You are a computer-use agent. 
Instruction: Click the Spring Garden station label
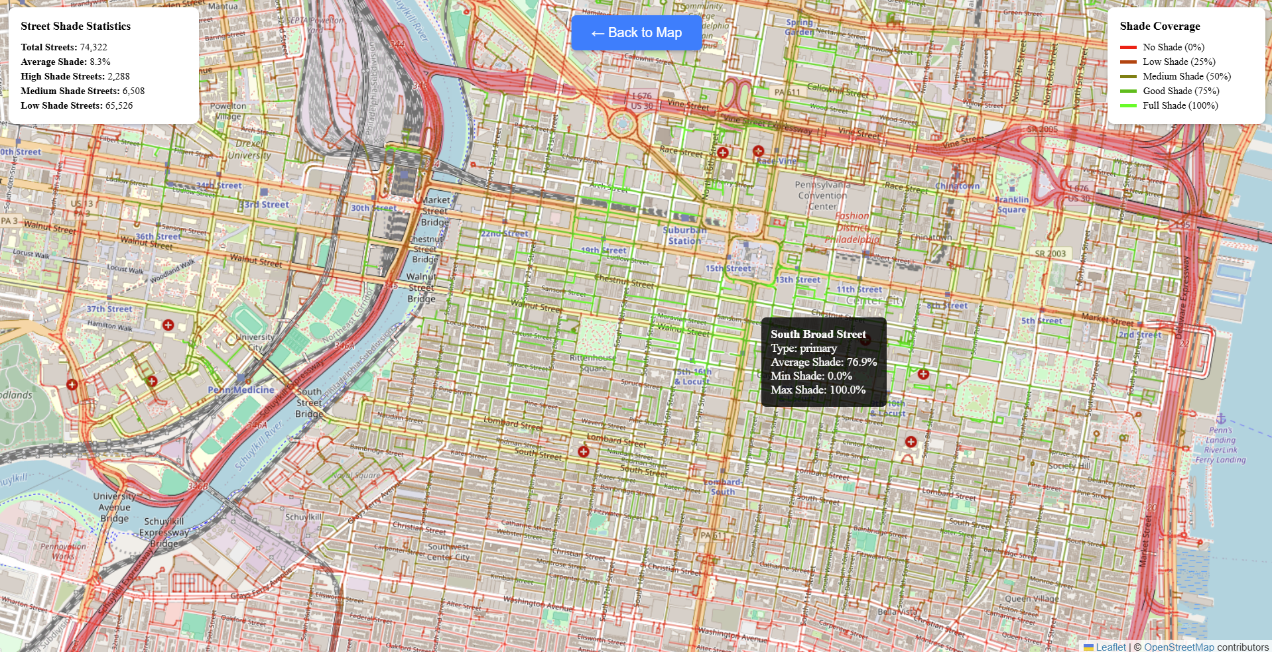[x=799, y=27]
